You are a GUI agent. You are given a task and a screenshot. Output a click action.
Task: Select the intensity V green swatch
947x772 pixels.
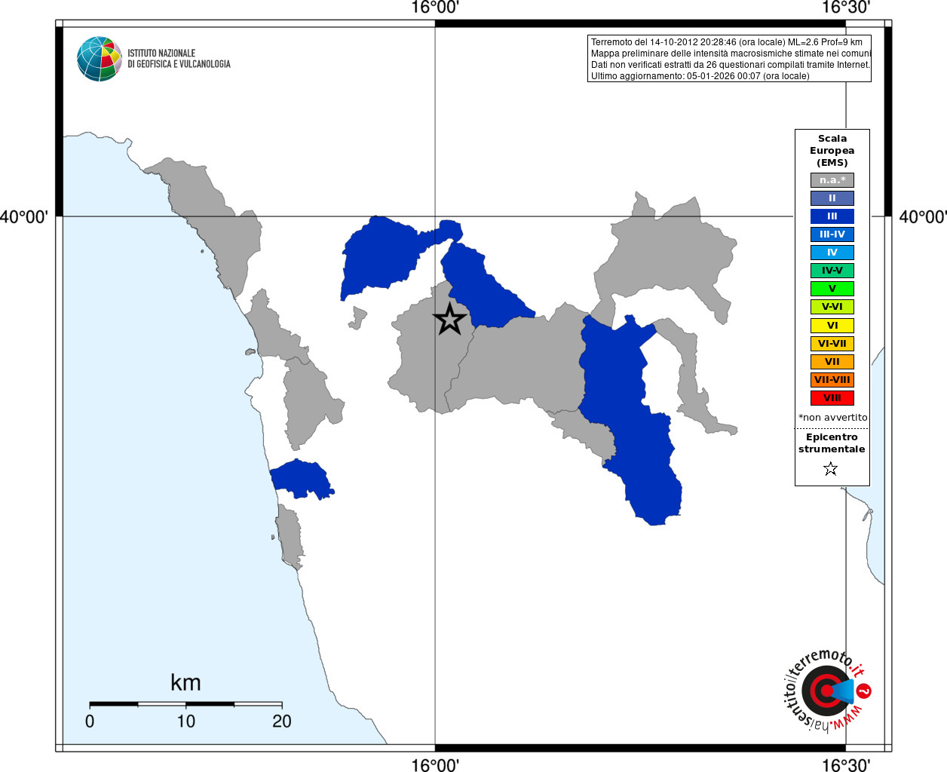832,289
